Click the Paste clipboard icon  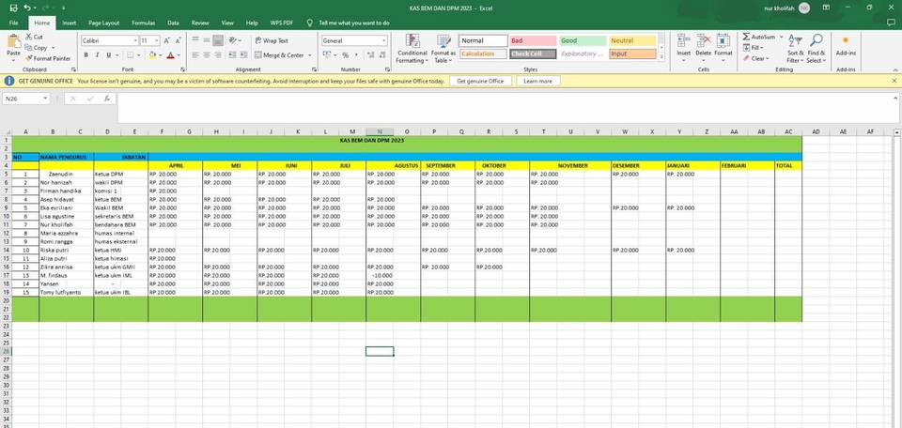tap(13, 42)
